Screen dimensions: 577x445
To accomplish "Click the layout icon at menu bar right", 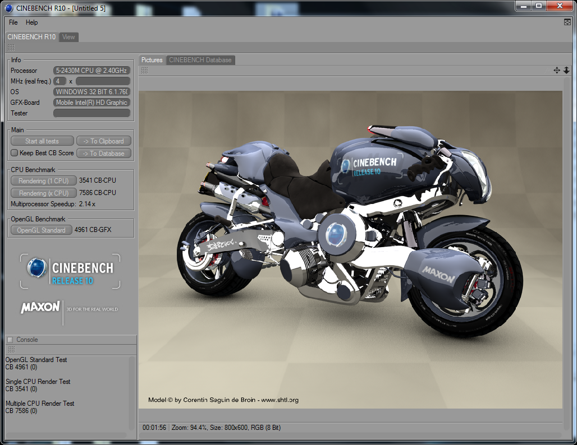I will click(x=567, y=22).
